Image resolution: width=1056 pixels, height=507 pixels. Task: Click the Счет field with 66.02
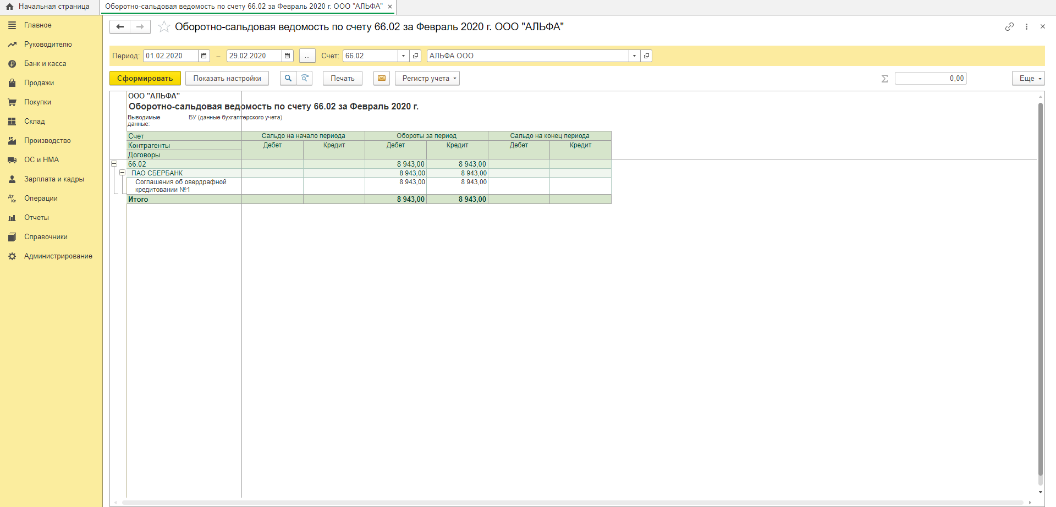click(370, 56)
